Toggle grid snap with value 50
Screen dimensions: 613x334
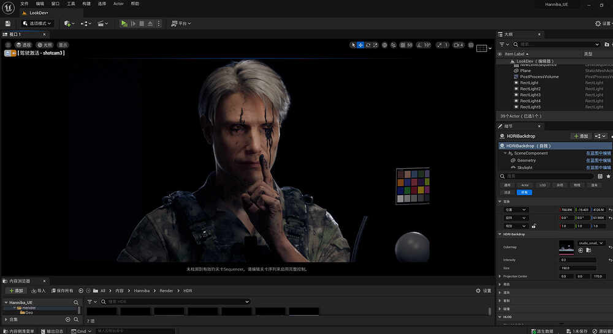(406, 45)
